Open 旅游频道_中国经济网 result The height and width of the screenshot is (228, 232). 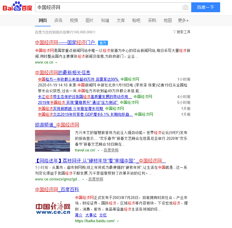tap(57, 125)
